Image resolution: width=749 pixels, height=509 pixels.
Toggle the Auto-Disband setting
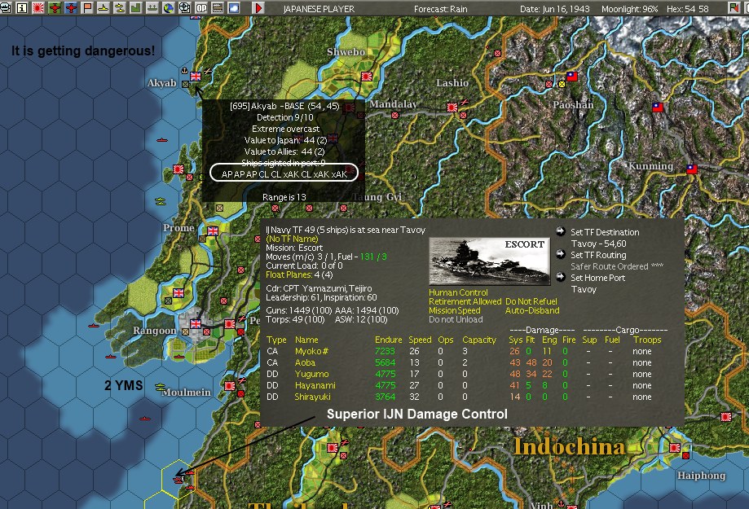point(534,310)
